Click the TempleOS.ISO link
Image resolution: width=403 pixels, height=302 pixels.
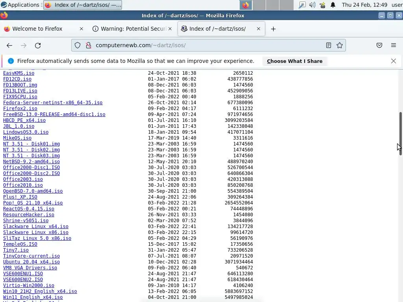20,245
